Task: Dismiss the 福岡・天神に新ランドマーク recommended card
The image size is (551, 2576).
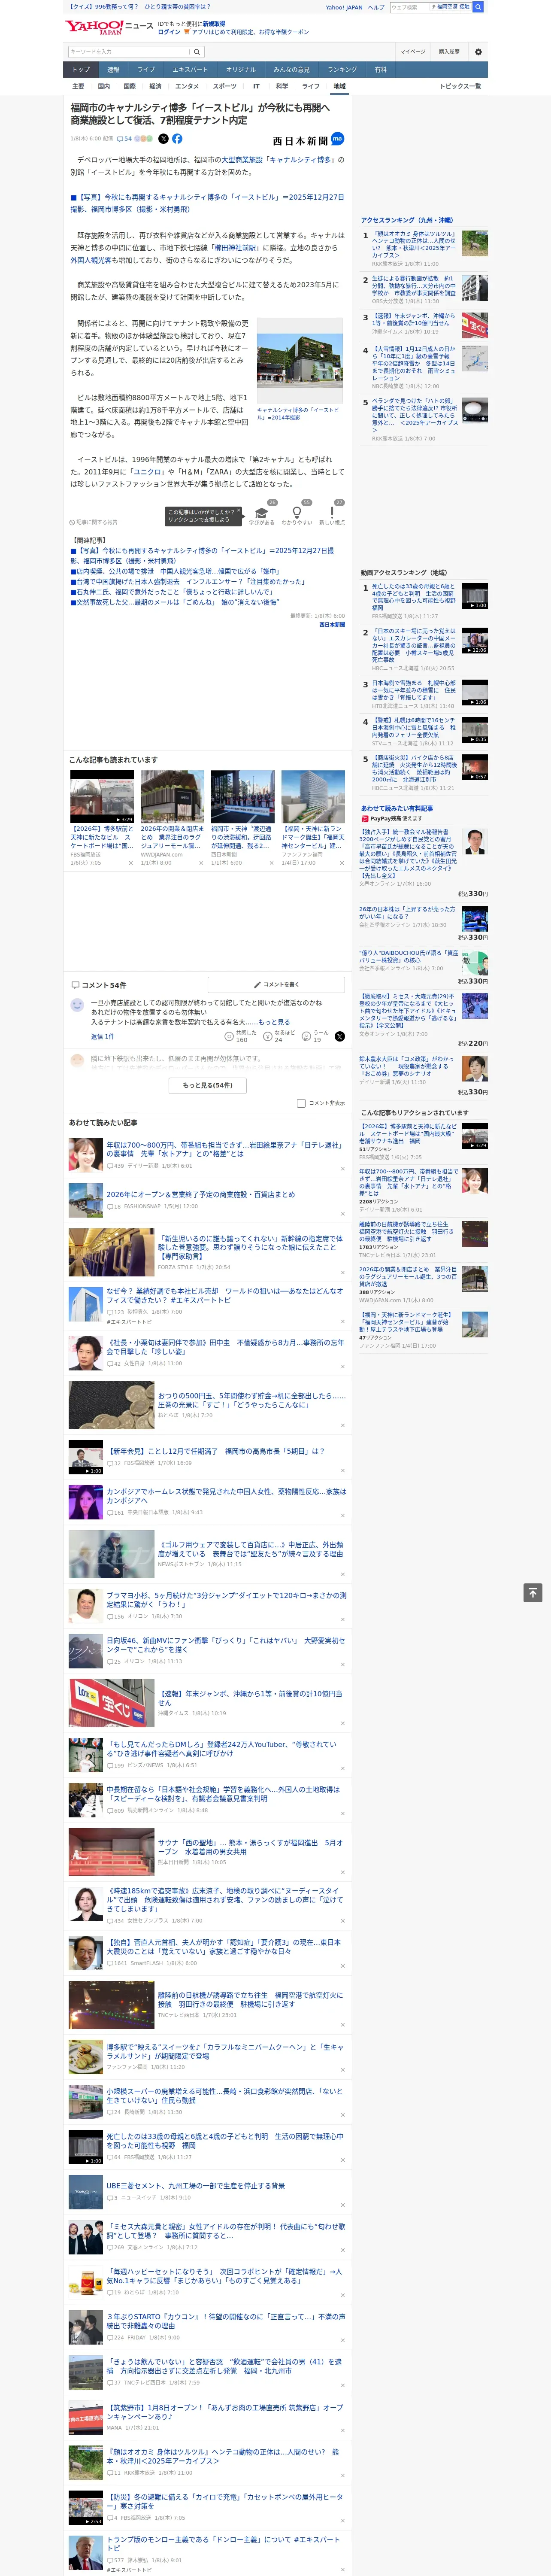Action: click(x=342, y=863)
